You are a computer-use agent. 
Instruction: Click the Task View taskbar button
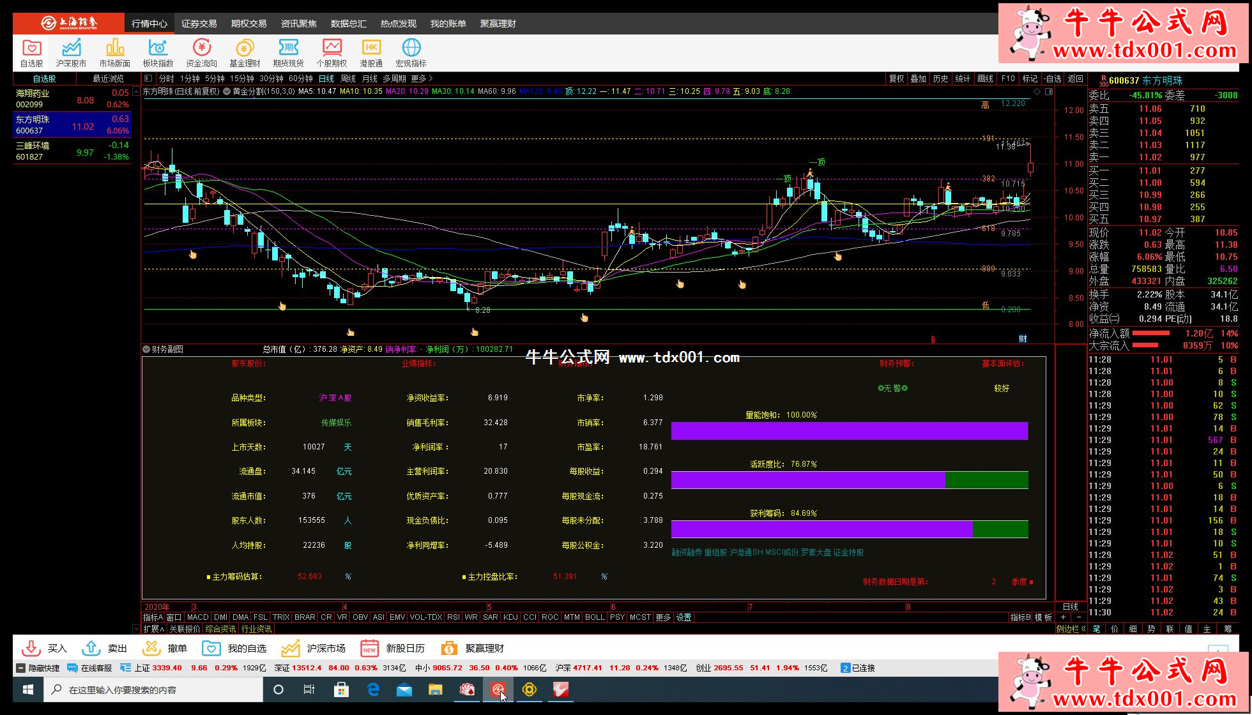(309, 689)
